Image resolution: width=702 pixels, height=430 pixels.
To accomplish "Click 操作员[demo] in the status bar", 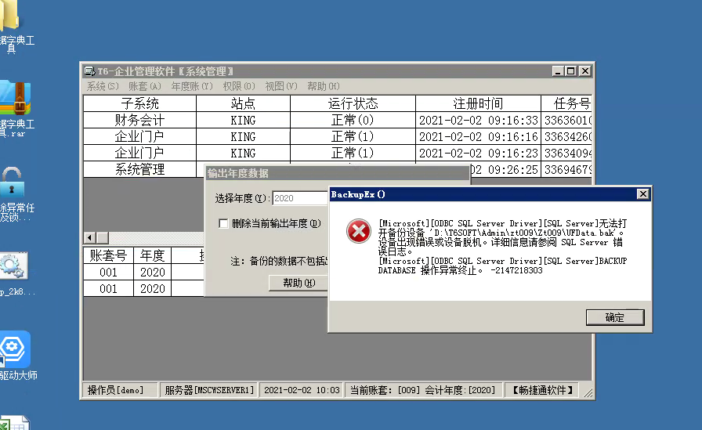I will tap(120, 390).
